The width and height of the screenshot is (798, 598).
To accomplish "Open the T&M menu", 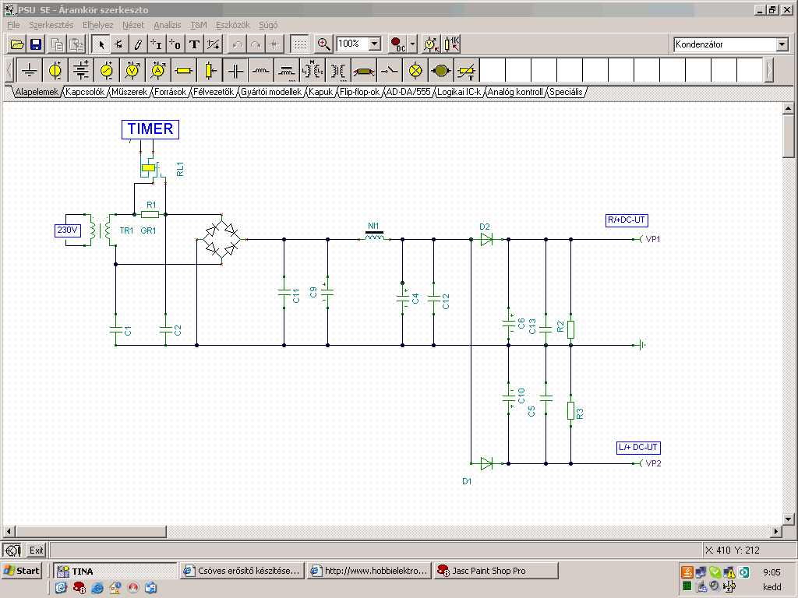I will [199, 25].
